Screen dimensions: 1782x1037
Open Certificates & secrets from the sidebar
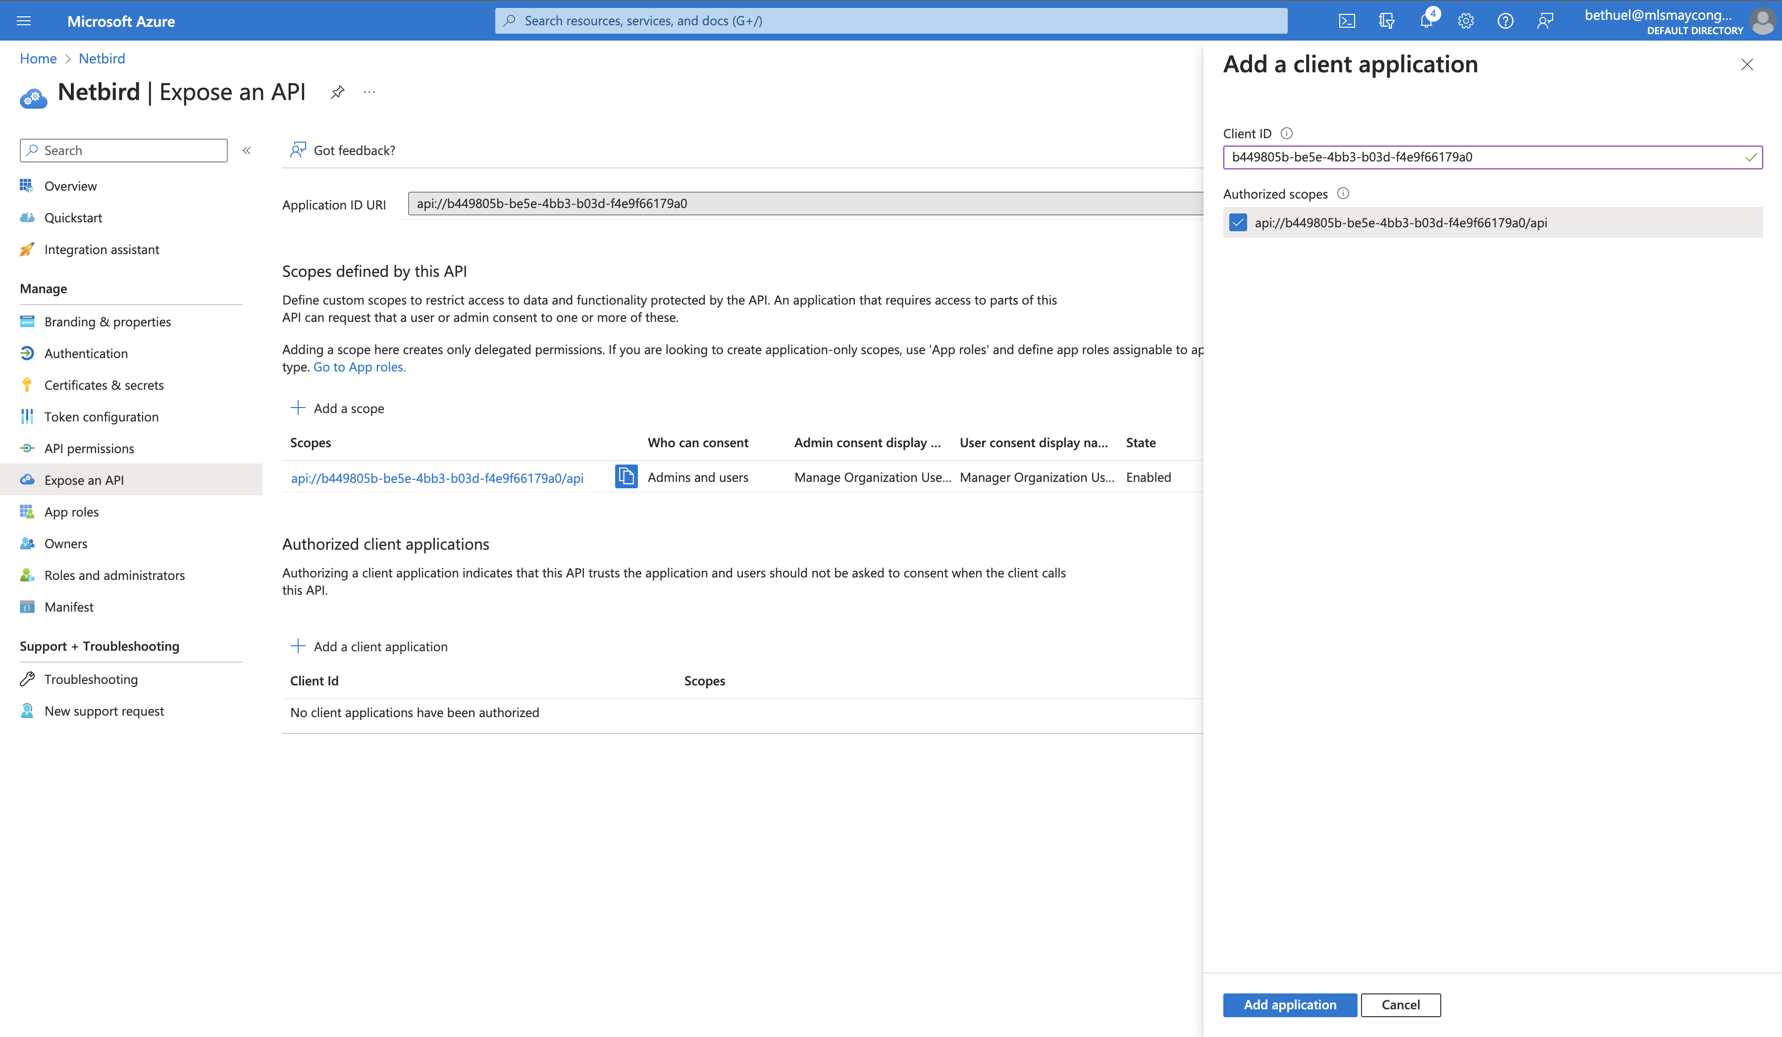[104, 385]
